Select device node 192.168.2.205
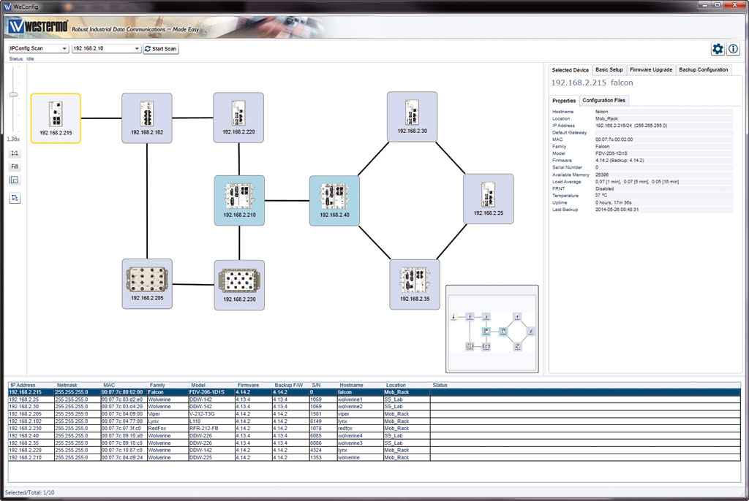Screen dimensions: 749x501 147,283
